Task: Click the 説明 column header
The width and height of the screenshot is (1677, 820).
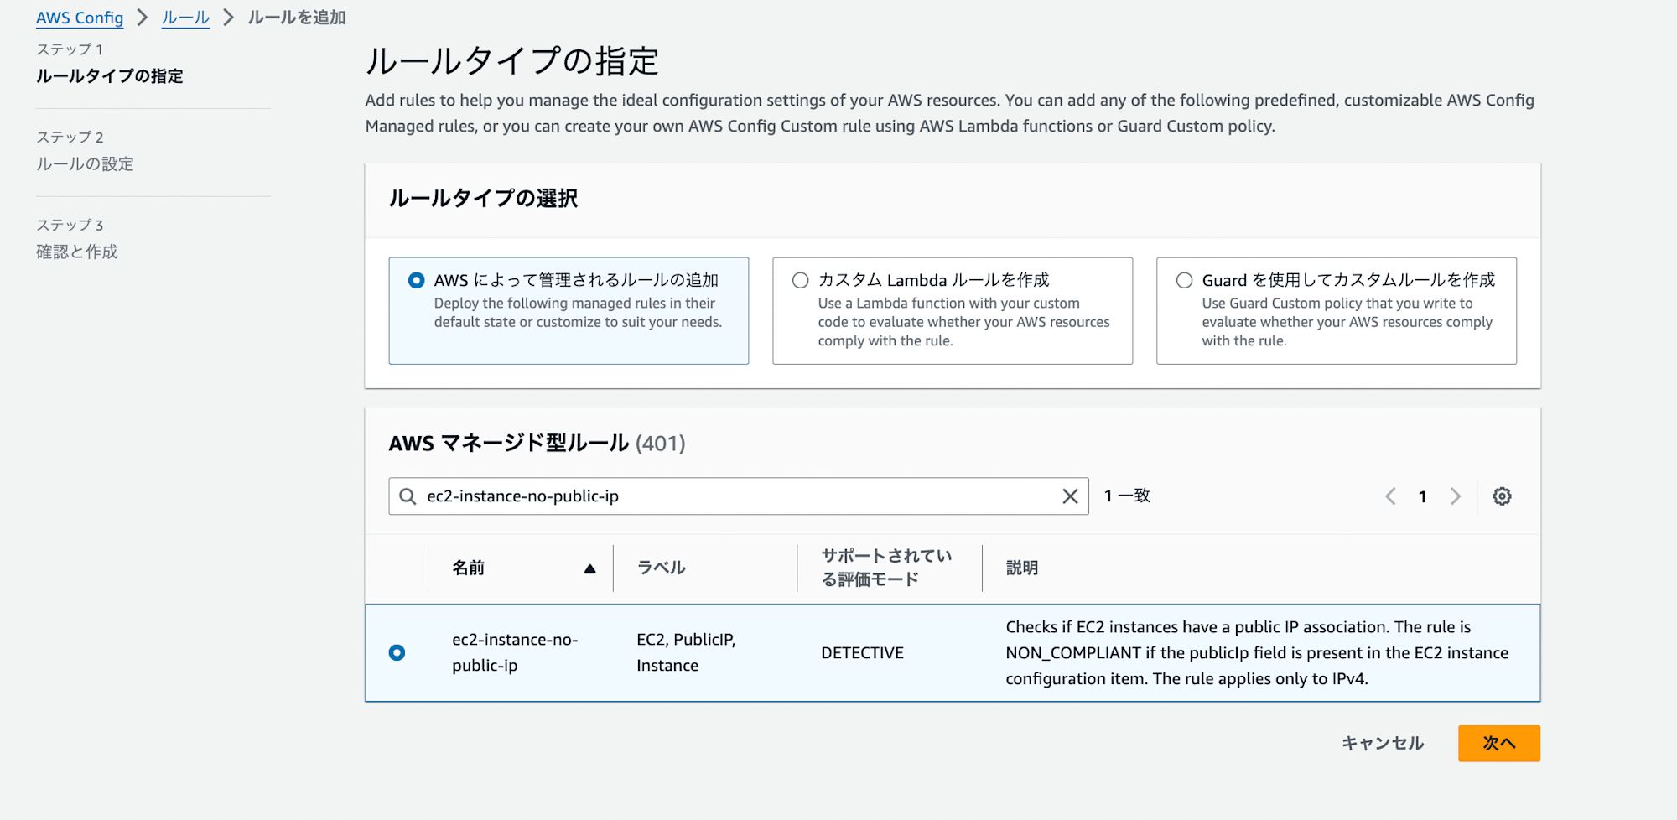Action: tap(1022, 568)
